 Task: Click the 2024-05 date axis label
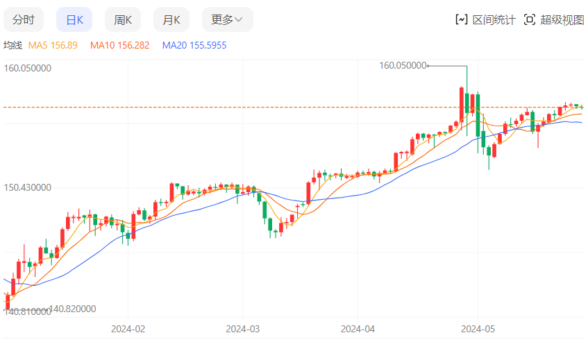click(478, 327)
